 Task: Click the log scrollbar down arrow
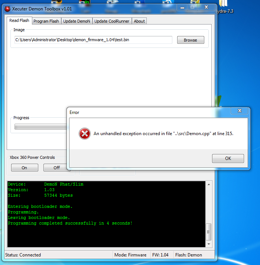pos(209,244)
